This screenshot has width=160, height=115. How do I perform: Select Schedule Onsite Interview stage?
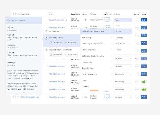point(97,56)
